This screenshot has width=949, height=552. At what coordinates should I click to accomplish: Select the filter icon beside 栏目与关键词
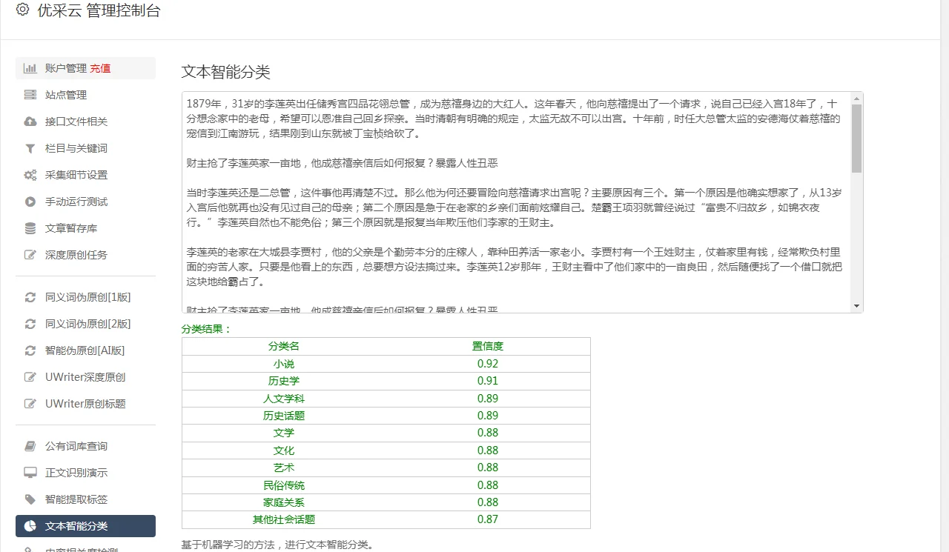click(x=28, y=148)
